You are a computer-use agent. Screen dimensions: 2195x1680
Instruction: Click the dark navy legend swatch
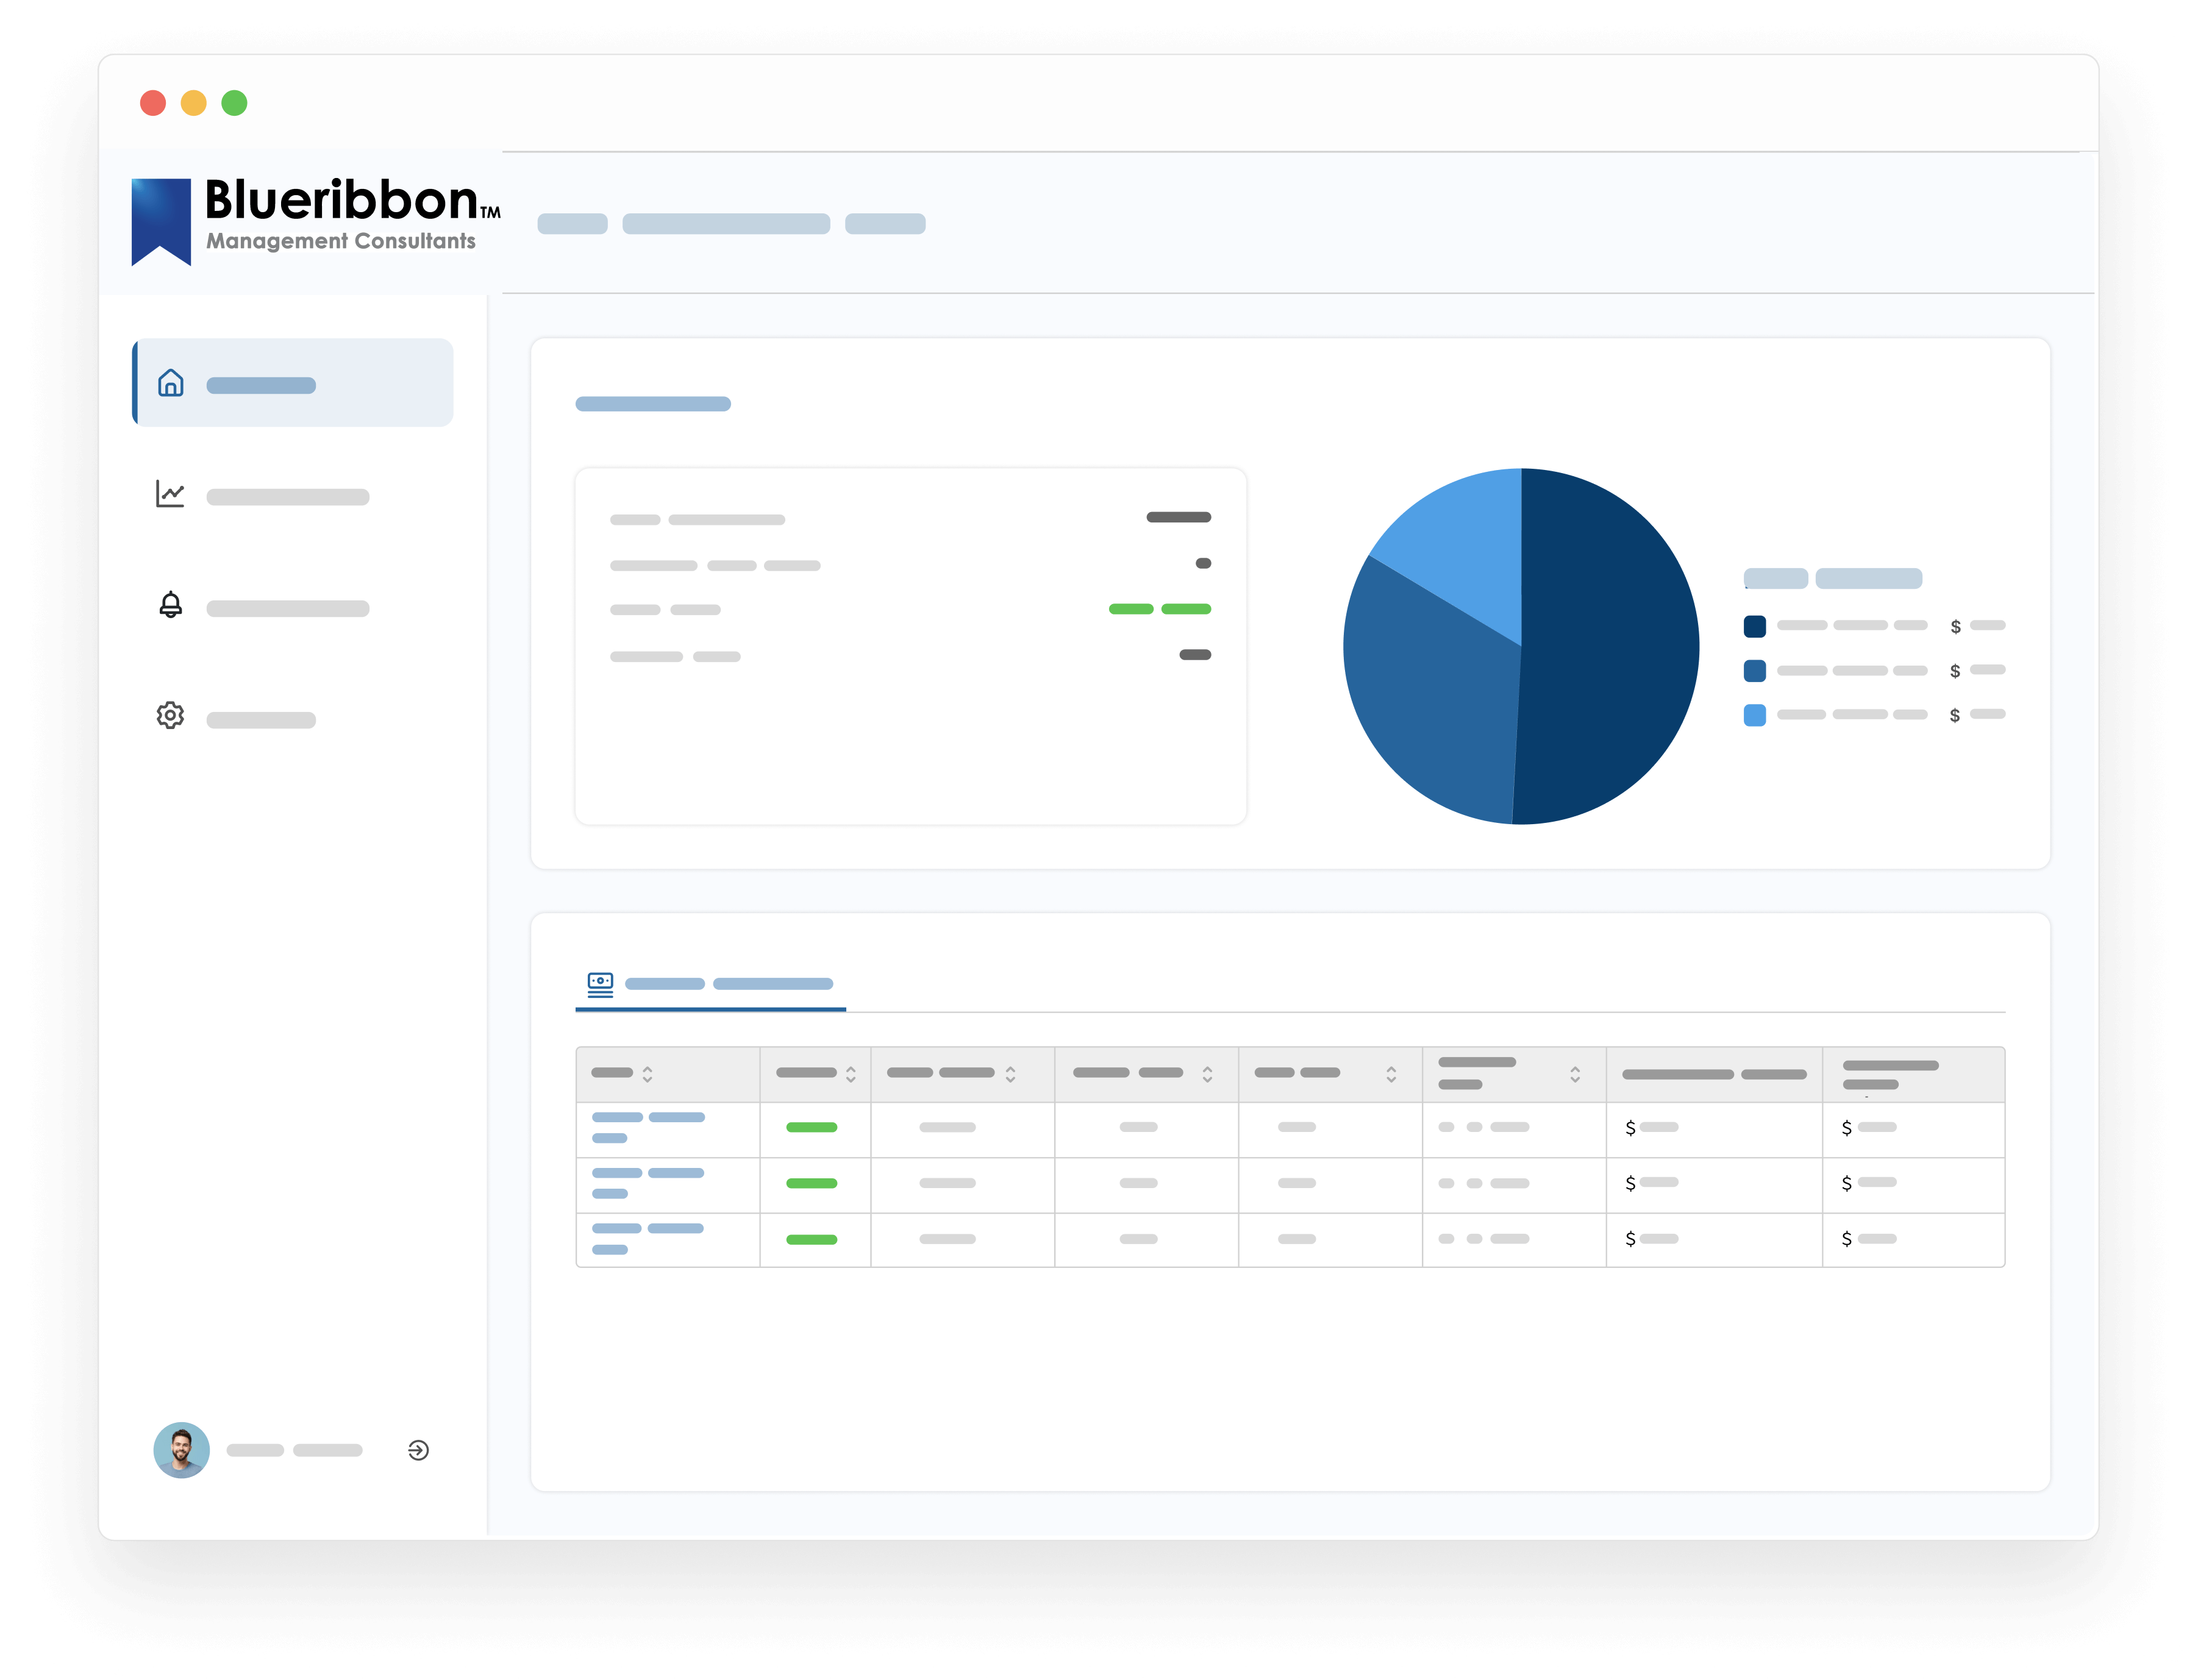[x=1754, y=626]
